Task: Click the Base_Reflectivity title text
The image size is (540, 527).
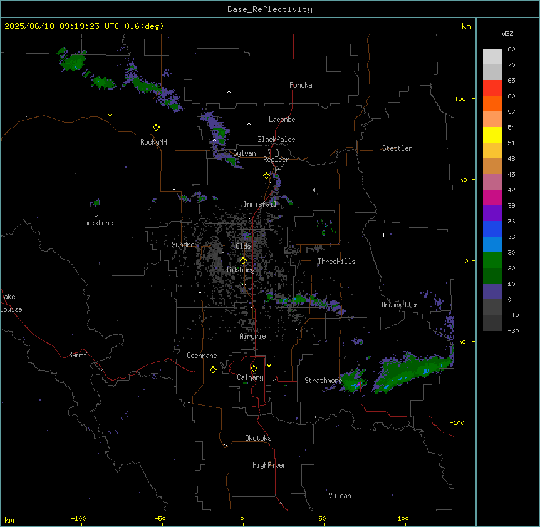Action: [x=269, y=9]
